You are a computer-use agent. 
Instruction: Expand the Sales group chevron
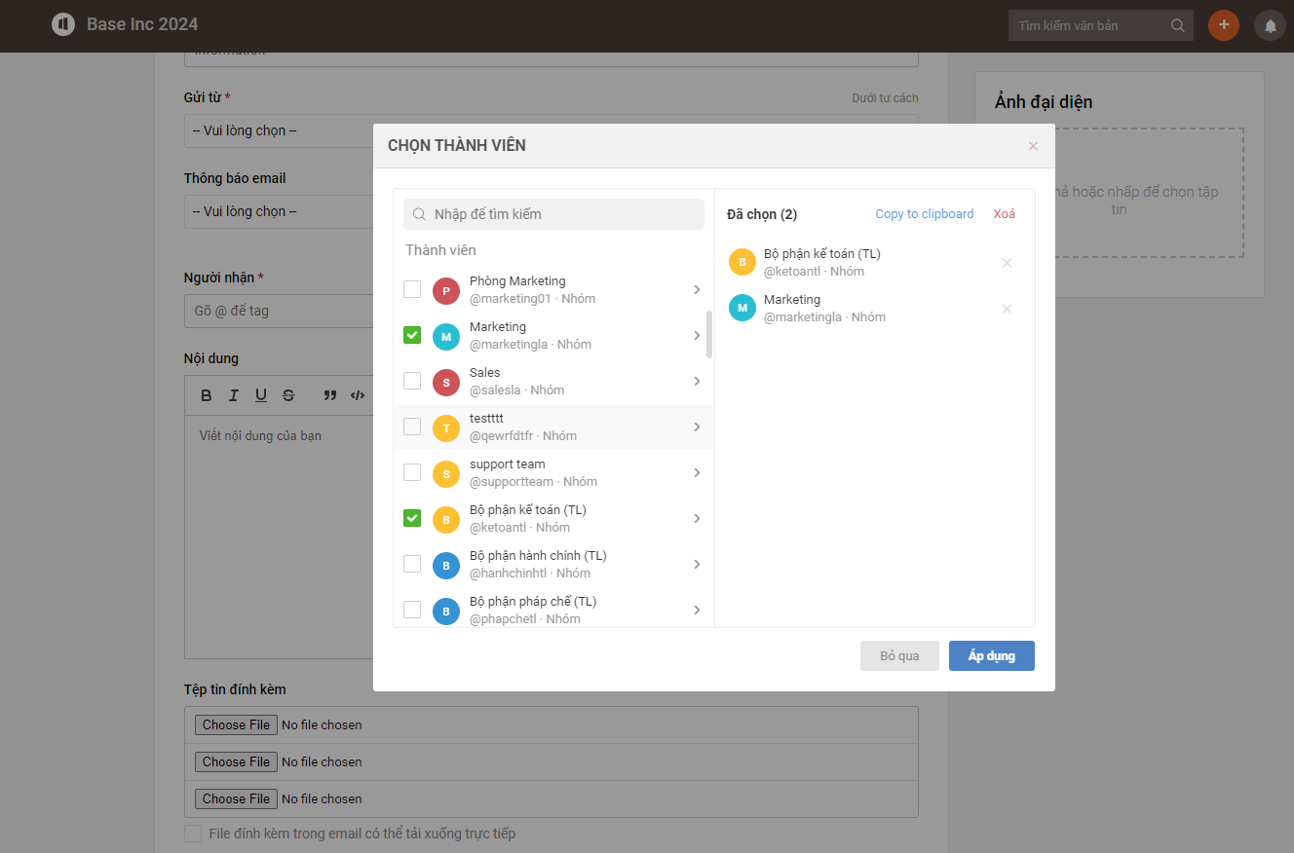coord(697,381)
